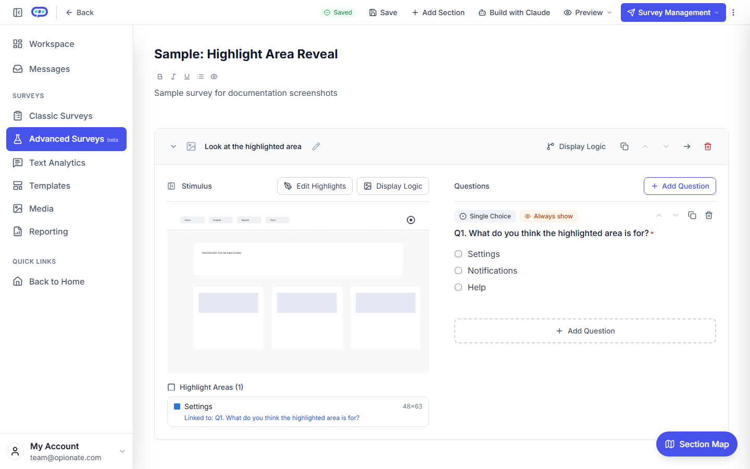
Task: Move question Q1 up
Action: pyautogui.click(x=659, y=215)
